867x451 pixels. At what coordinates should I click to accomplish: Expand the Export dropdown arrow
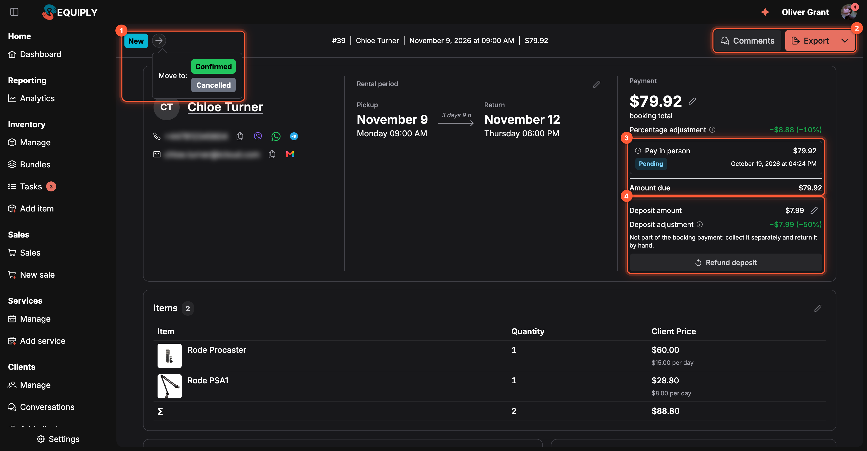click(x=845, y=41)
